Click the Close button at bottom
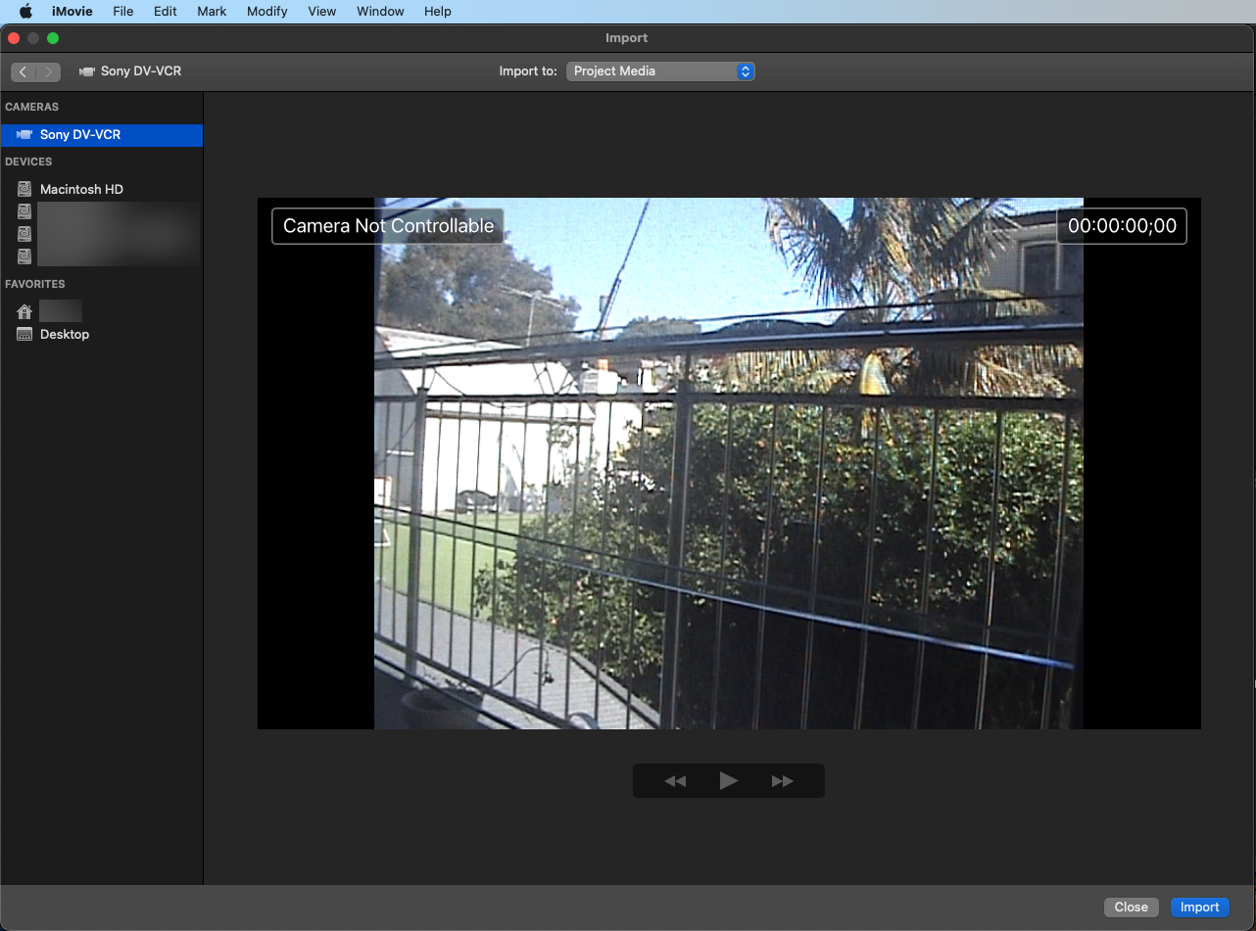Image resolution: width=1256 pixels, height=931 pixels. [x=1131, y=908]
